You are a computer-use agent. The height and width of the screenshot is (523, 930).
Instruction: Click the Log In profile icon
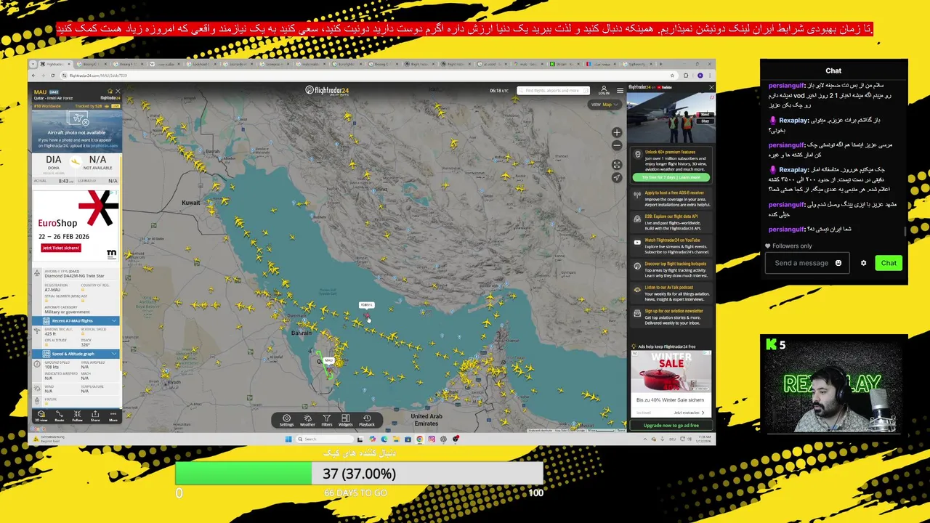tap(604, 90)
